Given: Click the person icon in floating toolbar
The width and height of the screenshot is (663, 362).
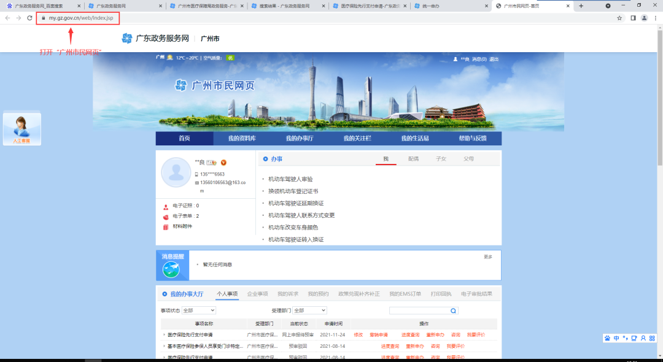Looking at the screenshot, I should pyautogui.click(x=643, y=338).
